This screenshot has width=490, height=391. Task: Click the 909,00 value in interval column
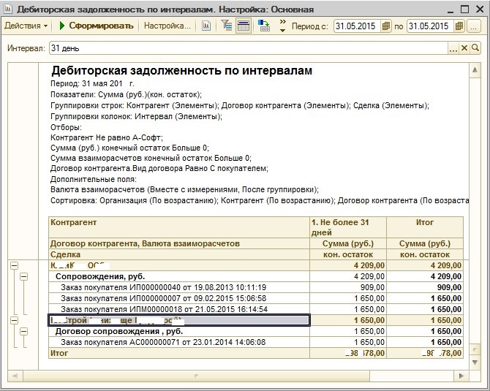(x=348, y=287)
